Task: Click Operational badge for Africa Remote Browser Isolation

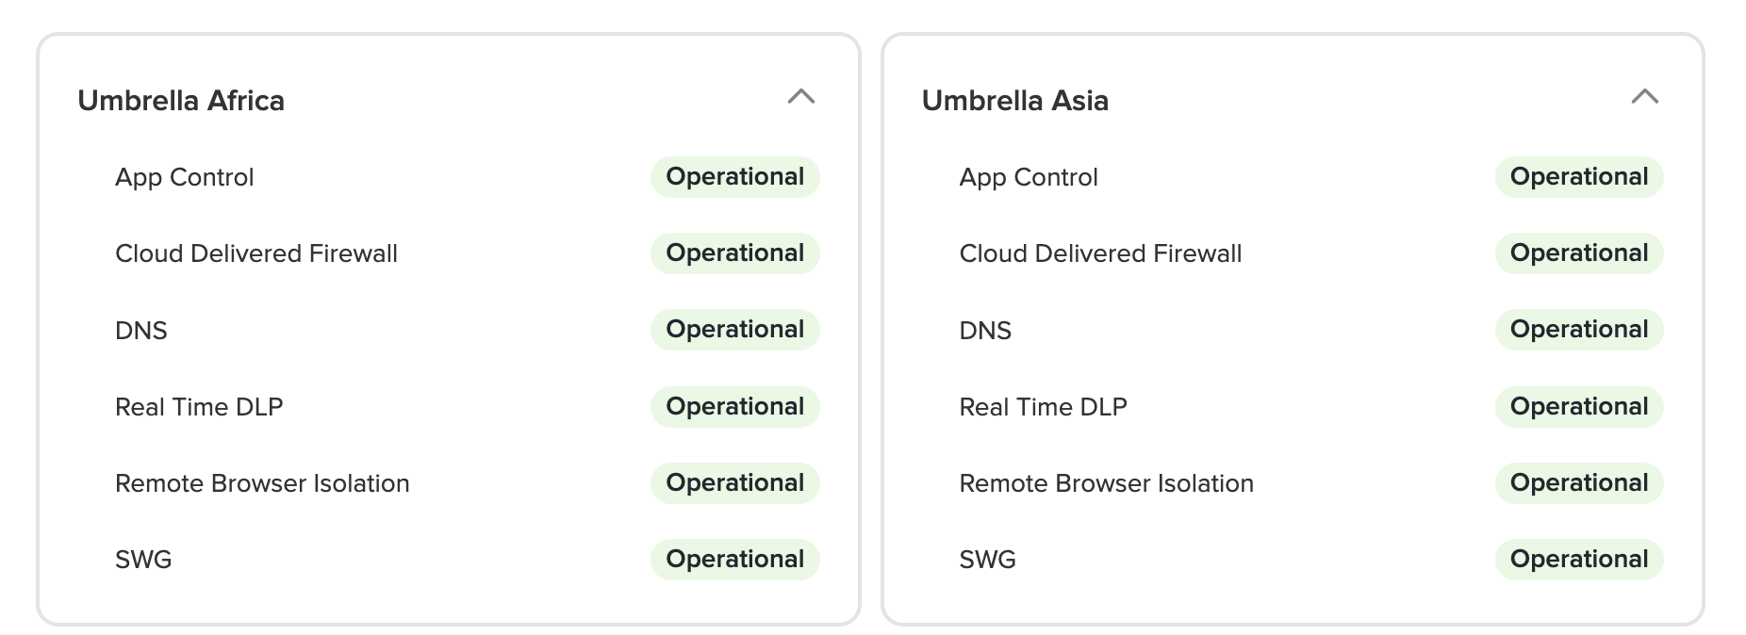Action: (734, 483)
